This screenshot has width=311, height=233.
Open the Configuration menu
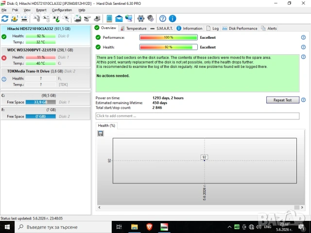pyautogui.click(x=62, y=10)
